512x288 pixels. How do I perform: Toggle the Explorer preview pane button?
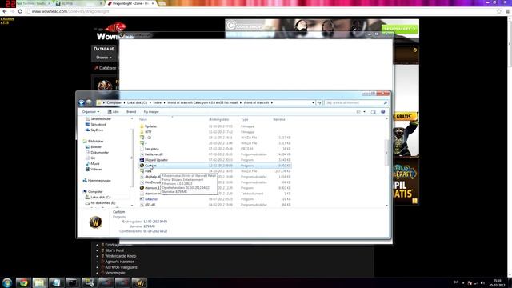pyautogui.click(x=374, y=112)
